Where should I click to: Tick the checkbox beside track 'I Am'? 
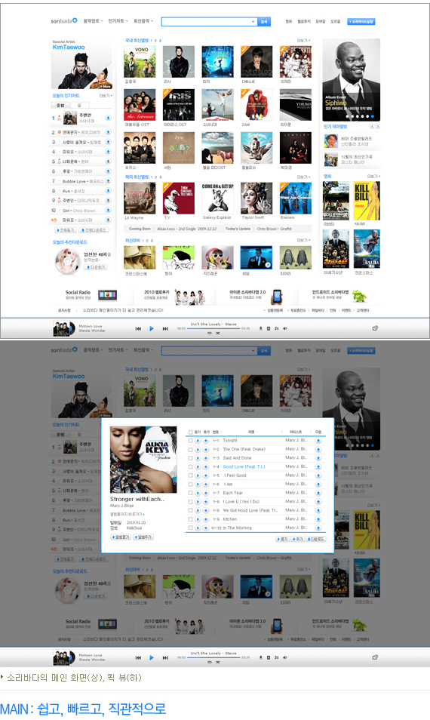point(190,484)
